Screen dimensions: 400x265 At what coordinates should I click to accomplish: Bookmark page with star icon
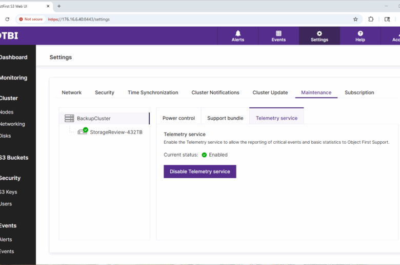click(355, 19)
